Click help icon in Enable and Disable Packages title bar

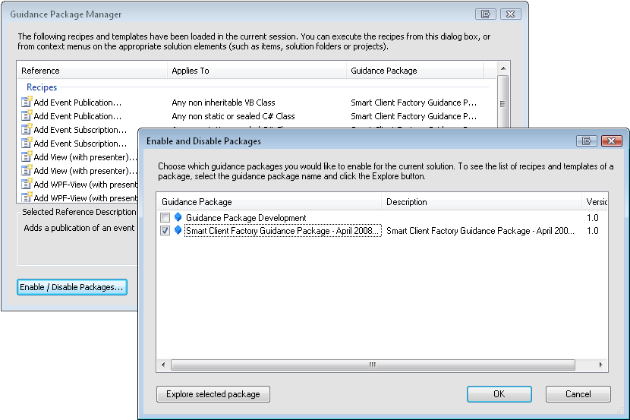click(586, 141)
